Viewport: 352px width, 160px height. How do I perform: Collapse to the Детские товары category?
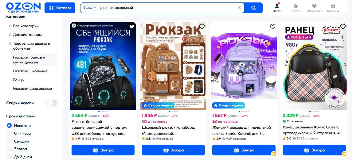pyautogui.click(x=27, y=35)
